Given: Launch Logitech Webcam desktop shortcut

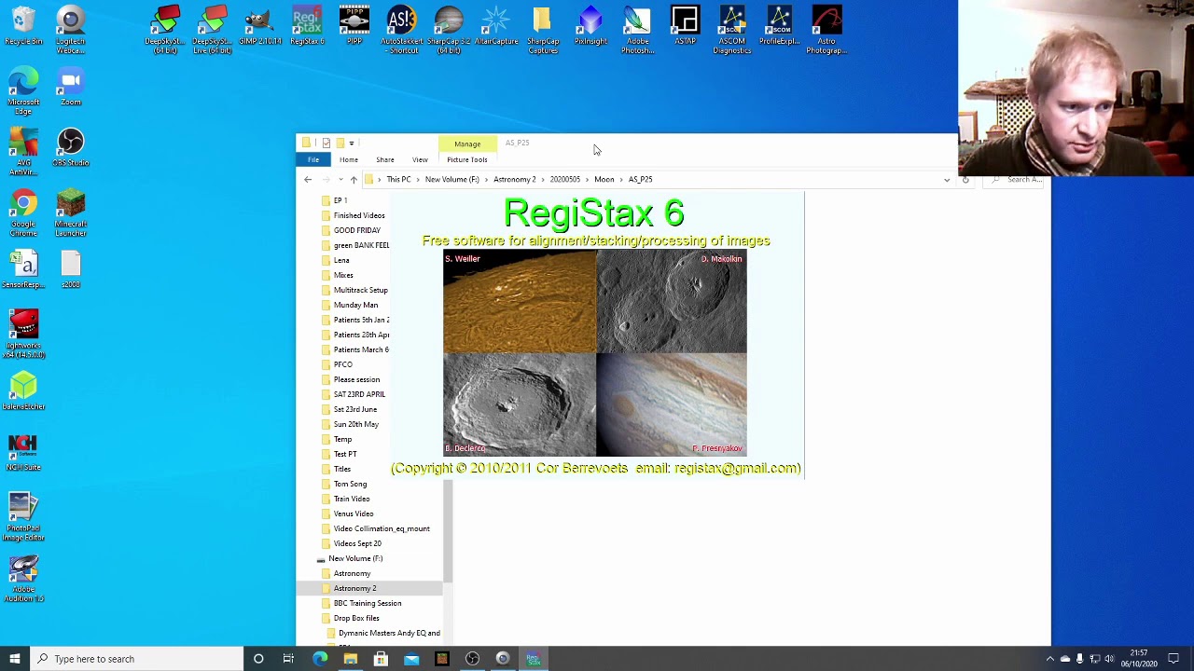Looking at the screenshot, I should pyautogui.click(x=71, y=30).
